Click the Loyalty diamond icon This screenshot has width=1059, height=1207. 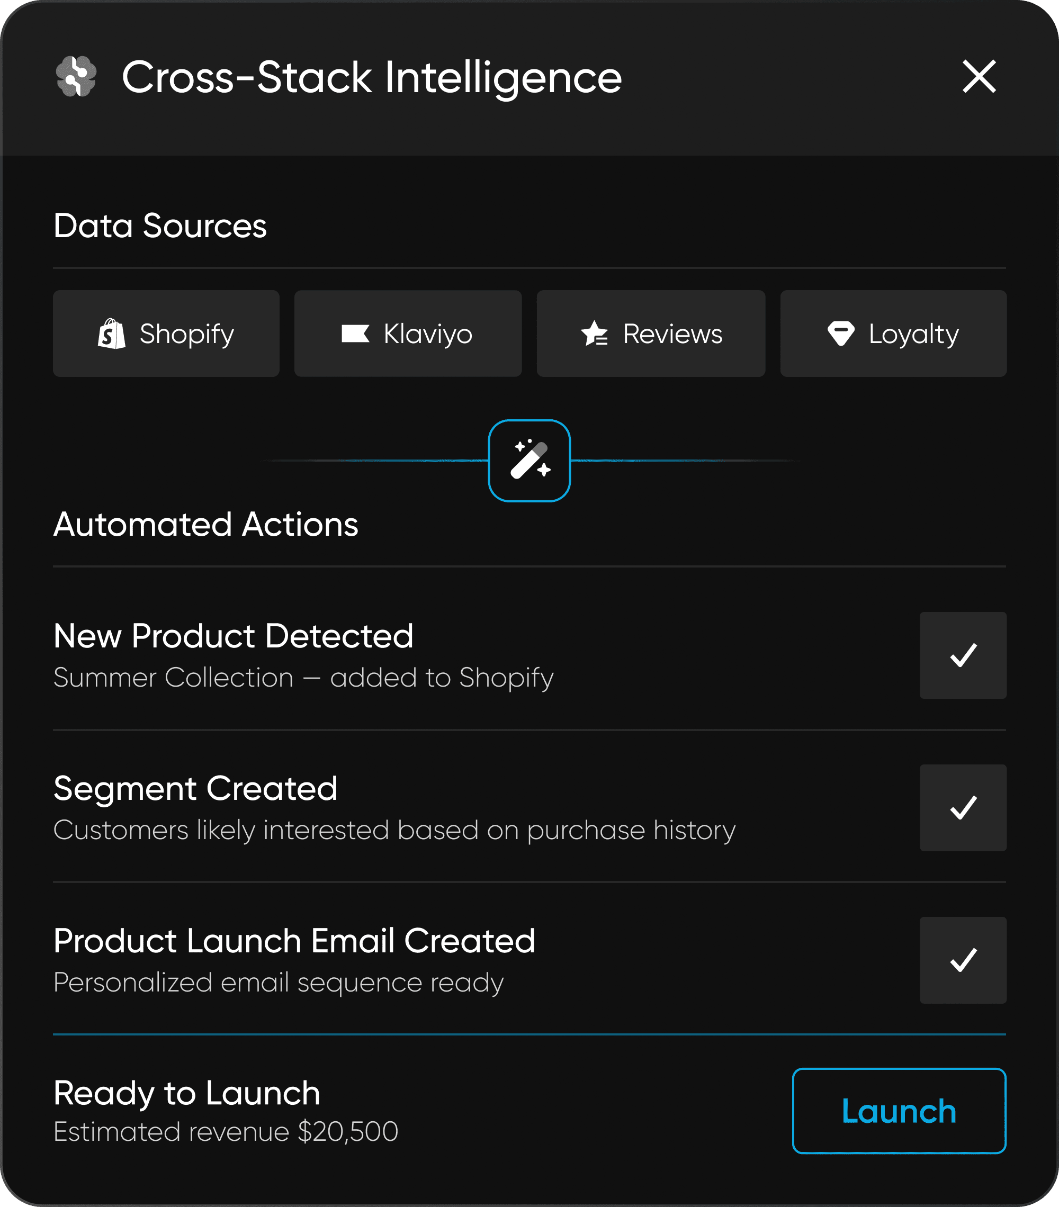pos(840,334)
